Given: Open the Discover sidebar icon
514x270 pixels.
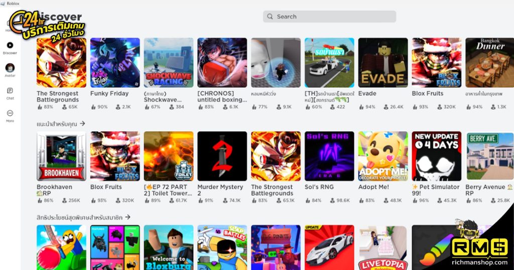Looking at the screenshot, I should coord(10,45).
